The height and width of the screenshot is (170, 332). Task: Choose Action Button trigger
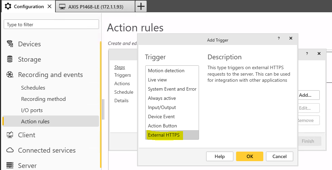click(x=172, y=126)
